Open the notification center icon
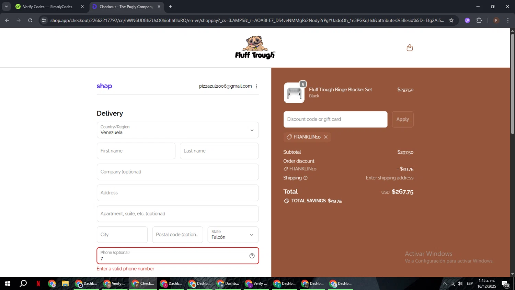Image resolution: width=515 pixels, height=290 pixels. coord(505,283)
